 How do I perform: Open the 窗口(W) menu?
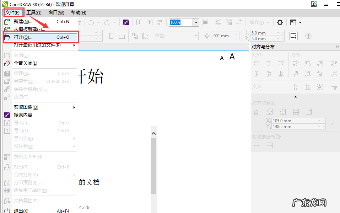point(56,12)
